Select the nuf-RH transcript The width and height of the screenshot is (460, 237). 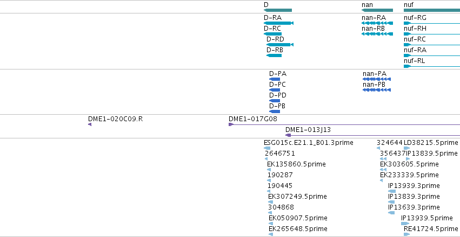(432, 34)
